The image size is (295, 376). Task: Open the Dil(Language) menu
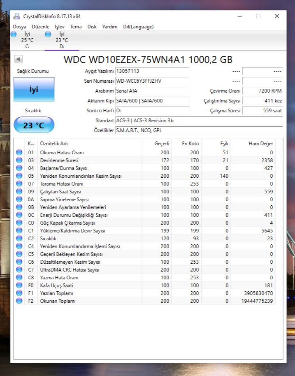[138, 27]
